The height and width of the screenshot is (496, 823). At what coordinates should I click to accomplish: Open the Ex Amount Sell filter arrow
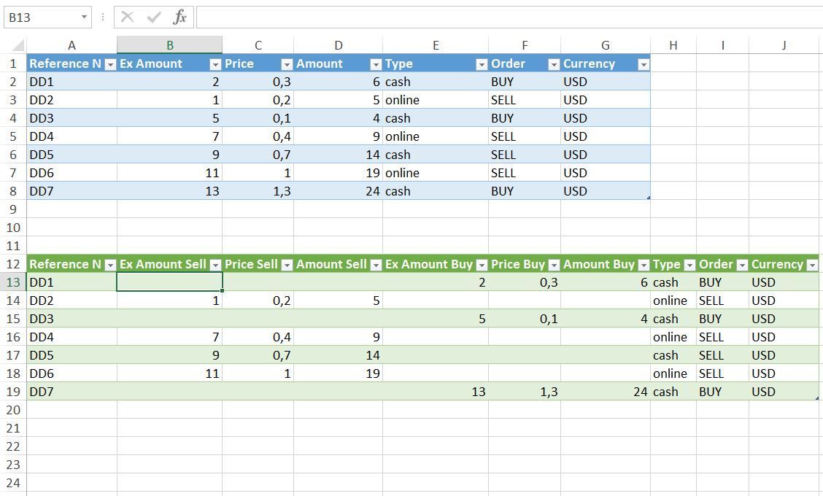215,265
